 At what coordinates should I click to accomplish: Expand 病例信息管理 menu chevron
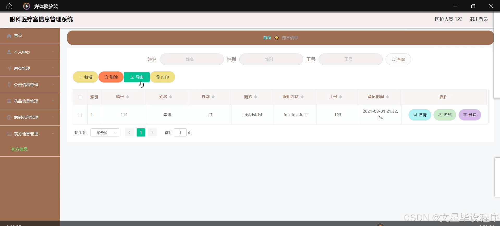53,117
